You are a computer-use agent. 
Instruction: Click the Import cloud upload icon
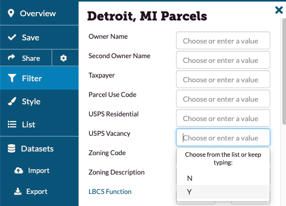pyautogui.click(x=19, y=170)
